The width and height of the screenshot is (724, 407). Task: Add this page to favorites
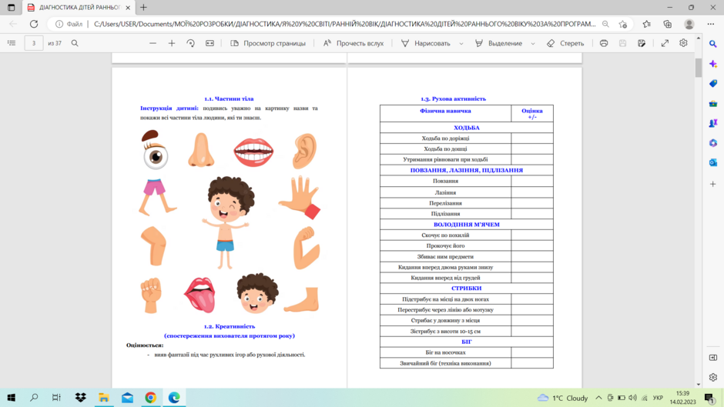pos(623,24)
